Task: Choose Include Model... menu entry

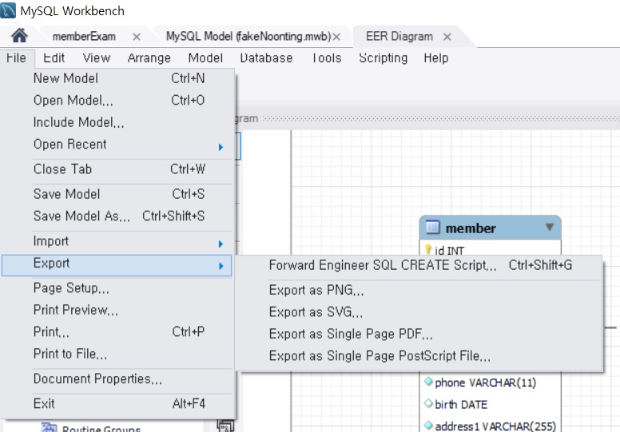Action: 117,122
